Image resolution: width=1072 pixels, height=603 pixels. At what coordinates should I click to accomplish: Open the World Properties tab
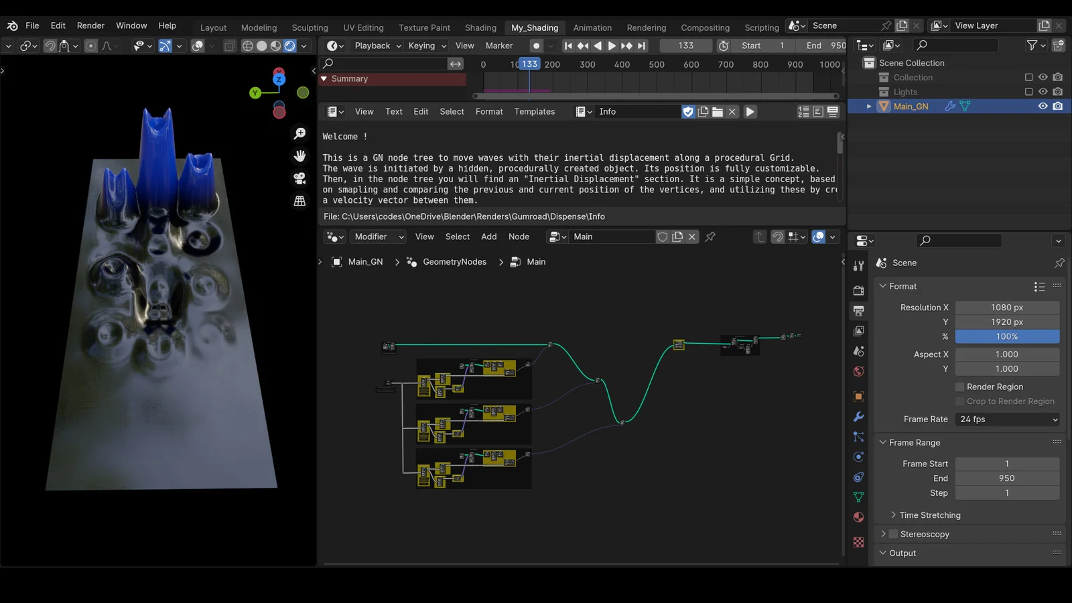[858, 371]
